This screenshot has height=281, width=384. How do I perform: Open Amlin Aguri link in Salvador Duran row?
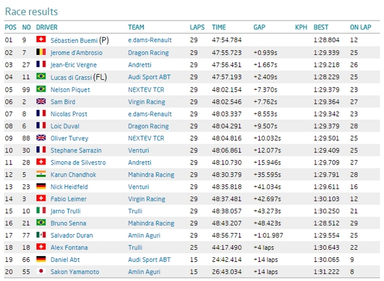(144, 236)
